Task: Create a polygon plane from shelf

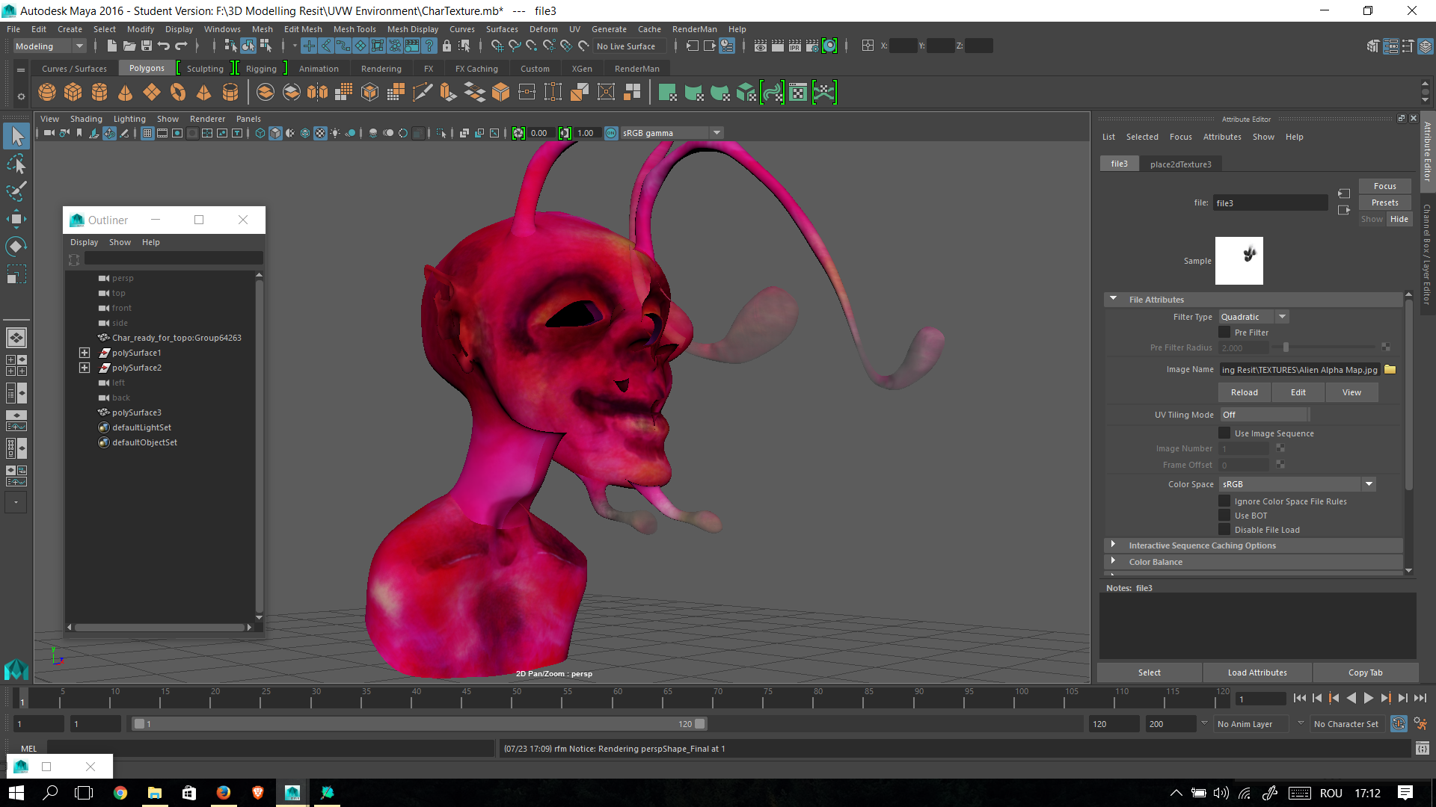Action: point(152,92)
